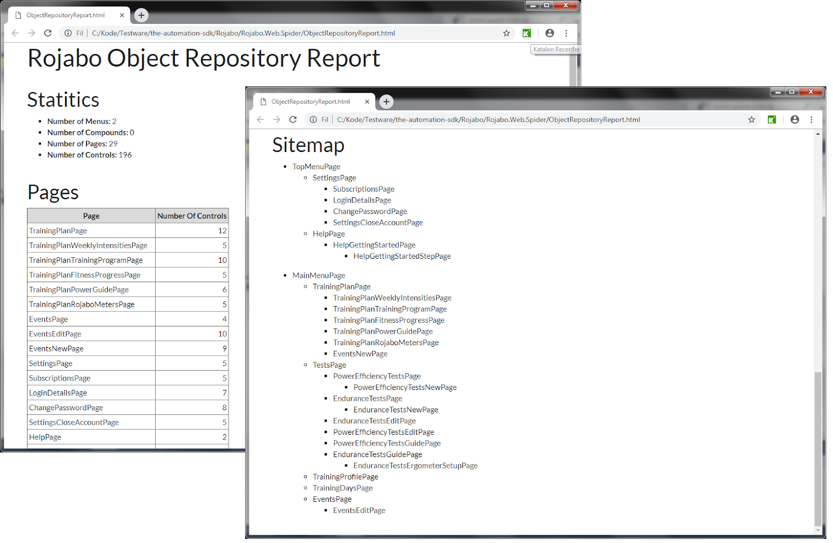Bookmark page with star in front window
The image size is (833, 543).
click(752, 119)
